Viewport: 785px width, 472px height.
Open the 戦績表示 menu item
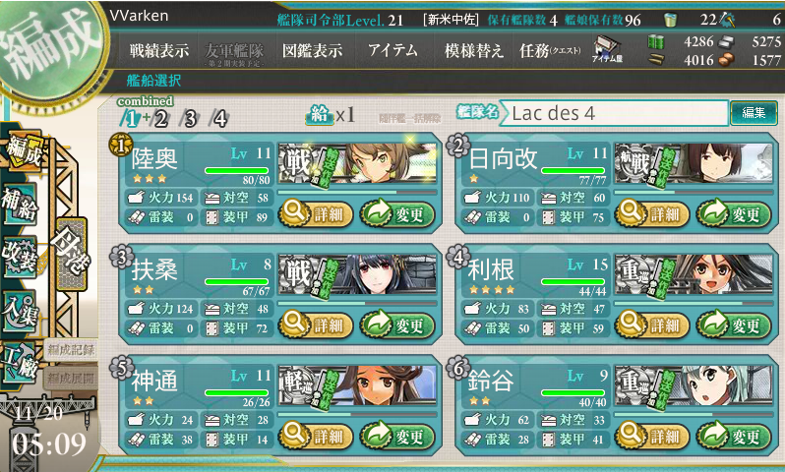tap(158, 50)
